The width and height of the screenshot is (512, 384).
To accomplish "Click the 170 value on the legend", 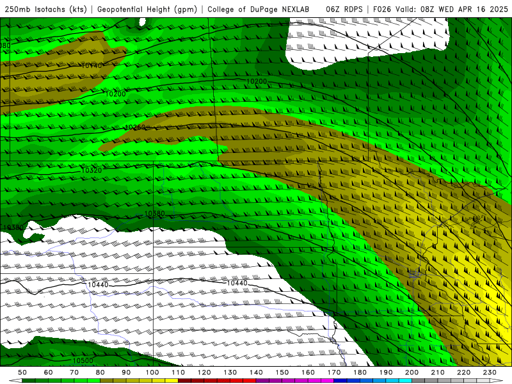I will tap(334, 372).
